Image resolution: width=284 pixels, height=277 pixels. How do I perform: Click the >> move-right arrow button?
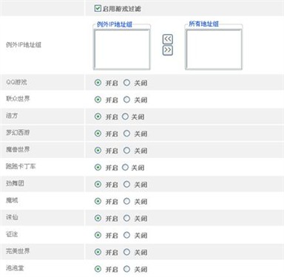(167, 50)
